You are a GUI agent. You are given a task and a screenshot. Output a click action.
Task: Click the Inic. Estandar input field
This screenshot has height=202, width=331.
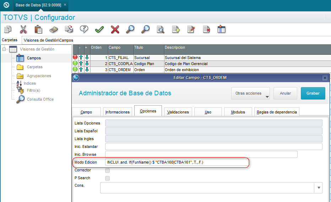[214, 147]
